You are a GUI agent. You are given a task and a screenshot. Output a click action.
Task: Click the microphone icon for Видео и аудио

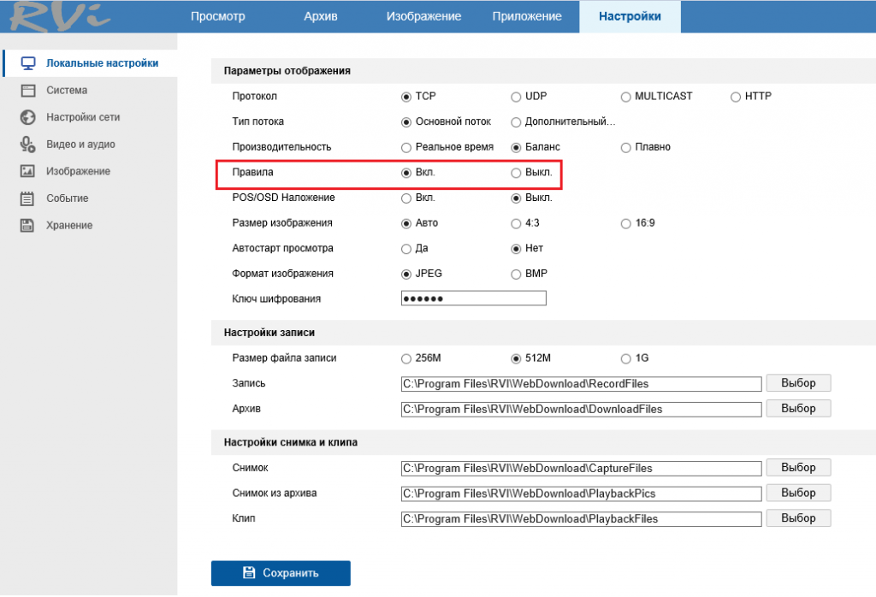tap(27, 145)
